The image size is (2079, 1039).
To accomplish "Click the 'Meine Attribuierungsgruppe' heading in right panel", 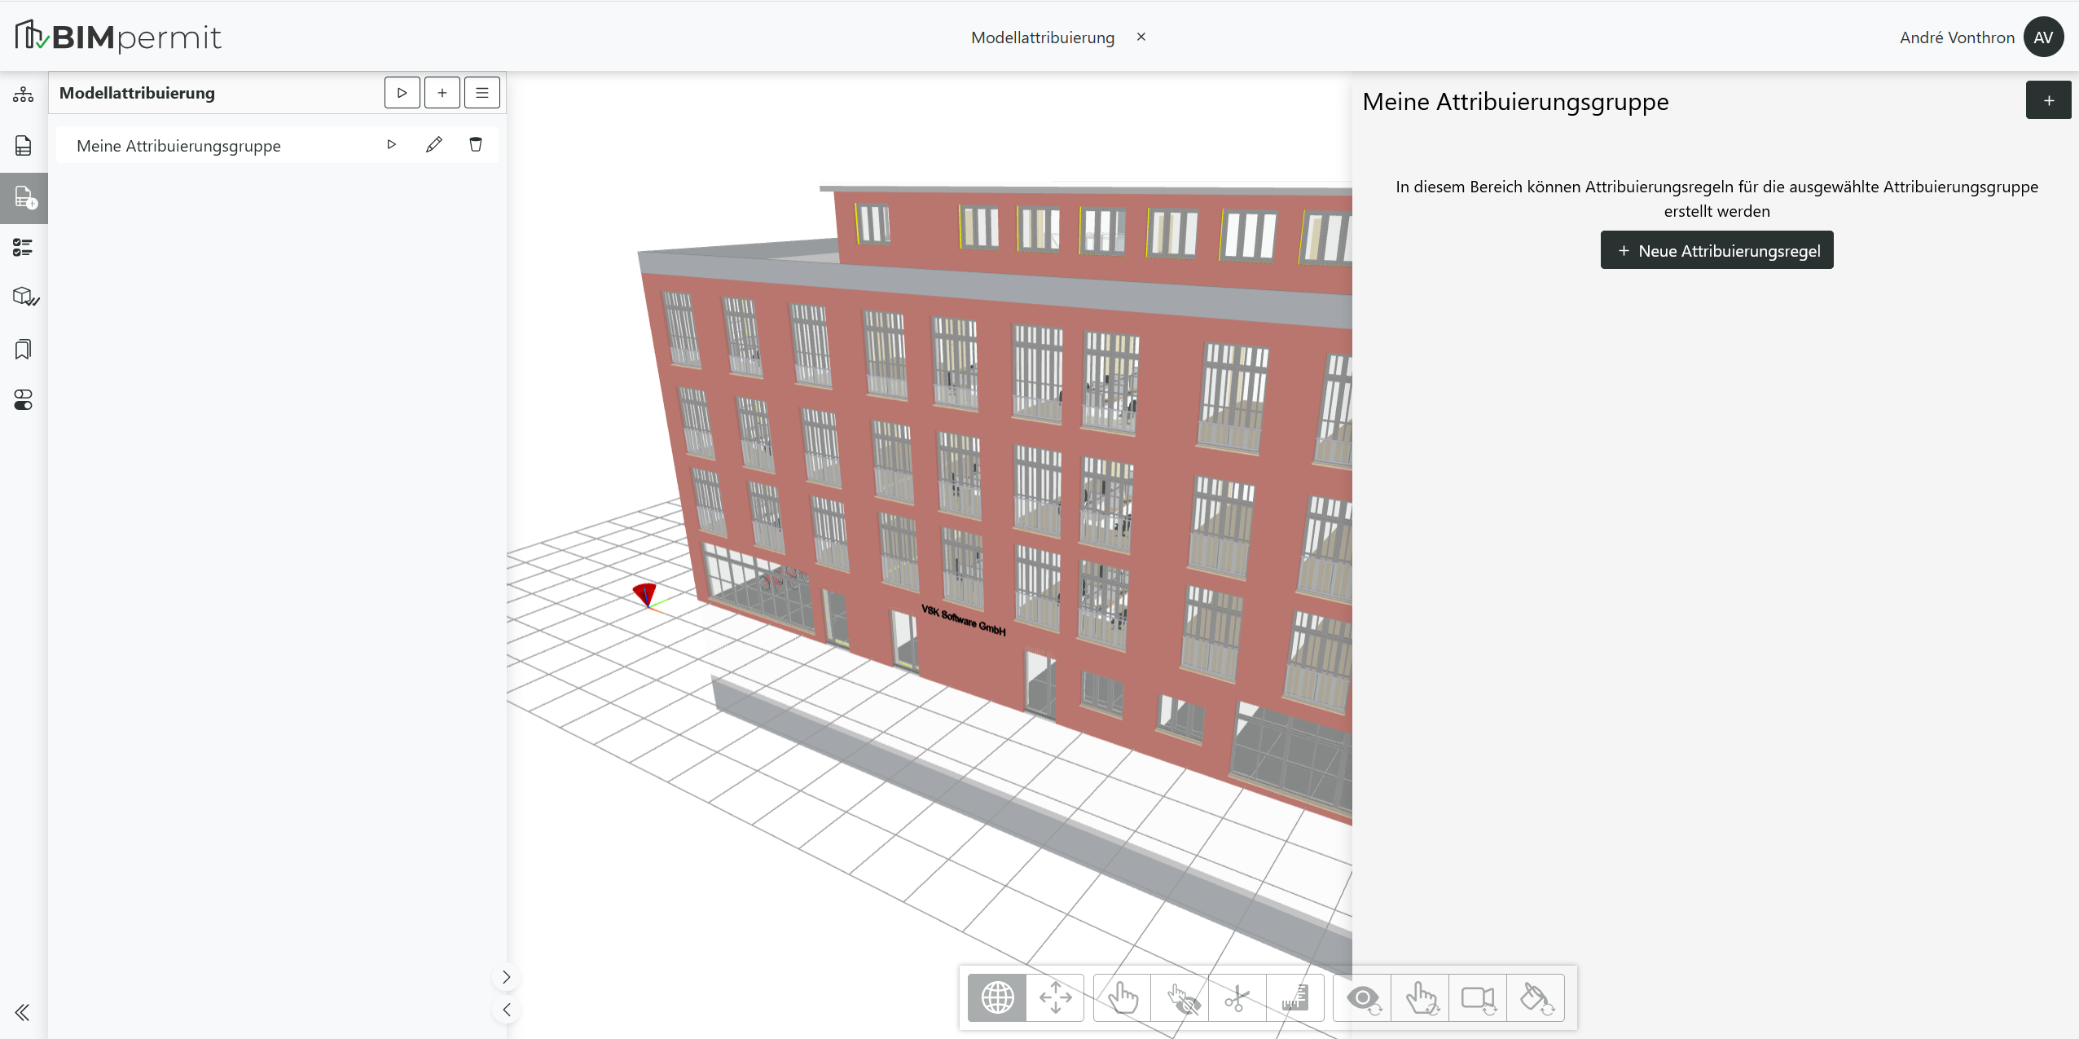I will pos(1515,102).
